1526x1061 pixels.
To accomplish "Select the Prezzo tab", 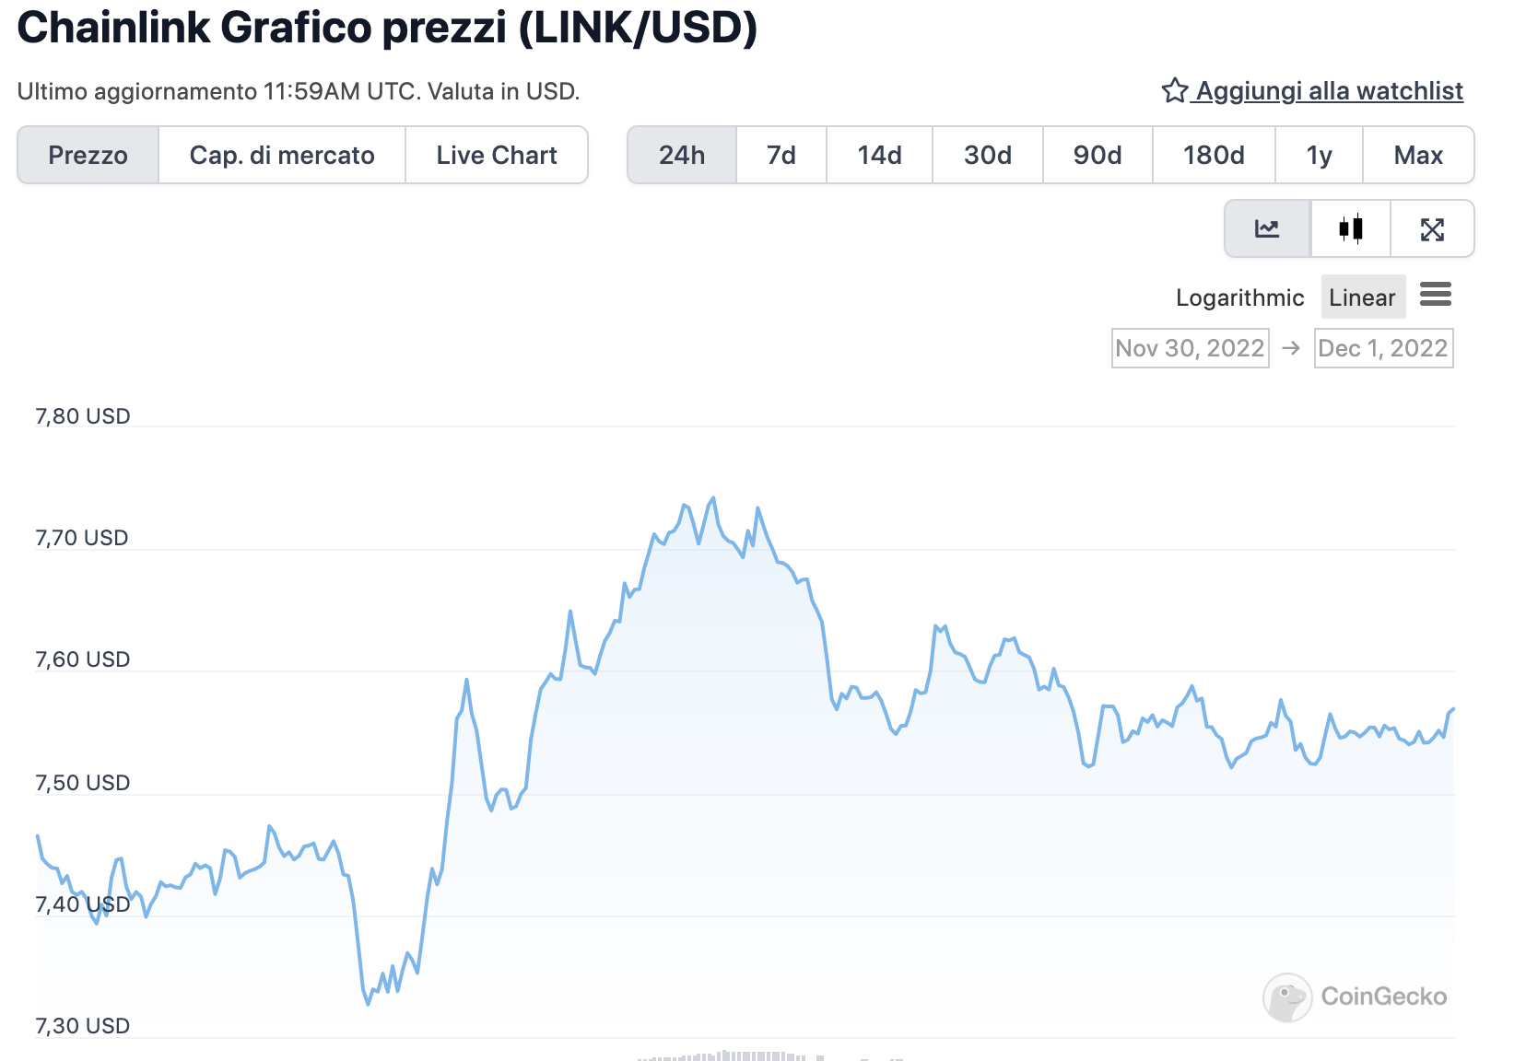I will pos(88,155).
